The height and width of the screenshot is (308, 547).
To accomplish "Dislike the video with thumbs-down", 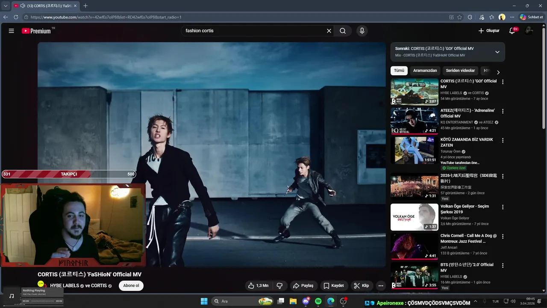I will pyautogui.click(x=280, y=286).
